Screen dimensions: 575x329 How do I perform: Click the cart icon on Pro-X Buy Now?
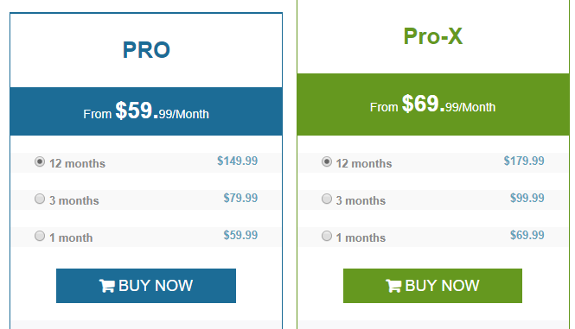click(x=393, y=286)
